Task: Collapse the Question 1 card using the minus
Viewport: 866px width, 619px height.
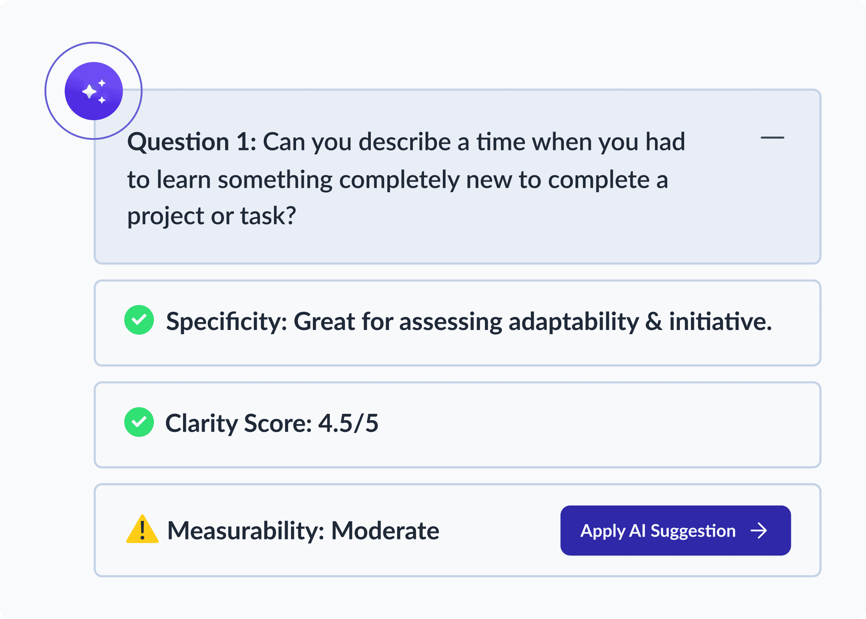Action: (773, 137)
